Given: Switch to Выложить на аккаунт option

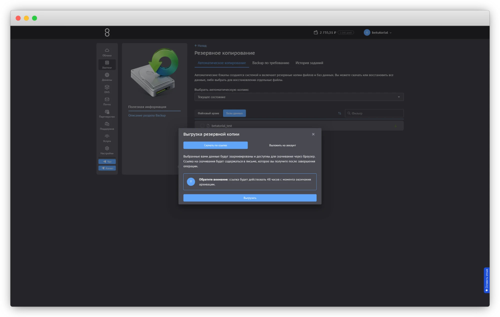Looking at the screenshot, I should point(282,145).
